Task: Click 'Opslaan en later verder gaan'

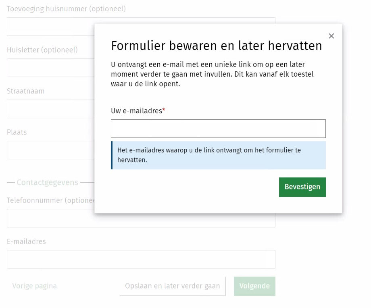Action: coord(172,286)
